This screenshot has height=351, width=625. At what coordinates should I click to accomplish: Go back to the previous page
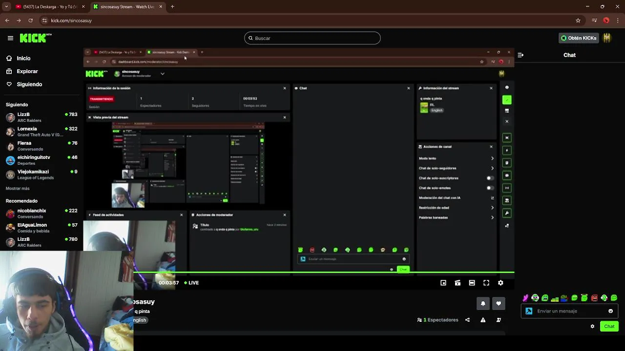7,20
